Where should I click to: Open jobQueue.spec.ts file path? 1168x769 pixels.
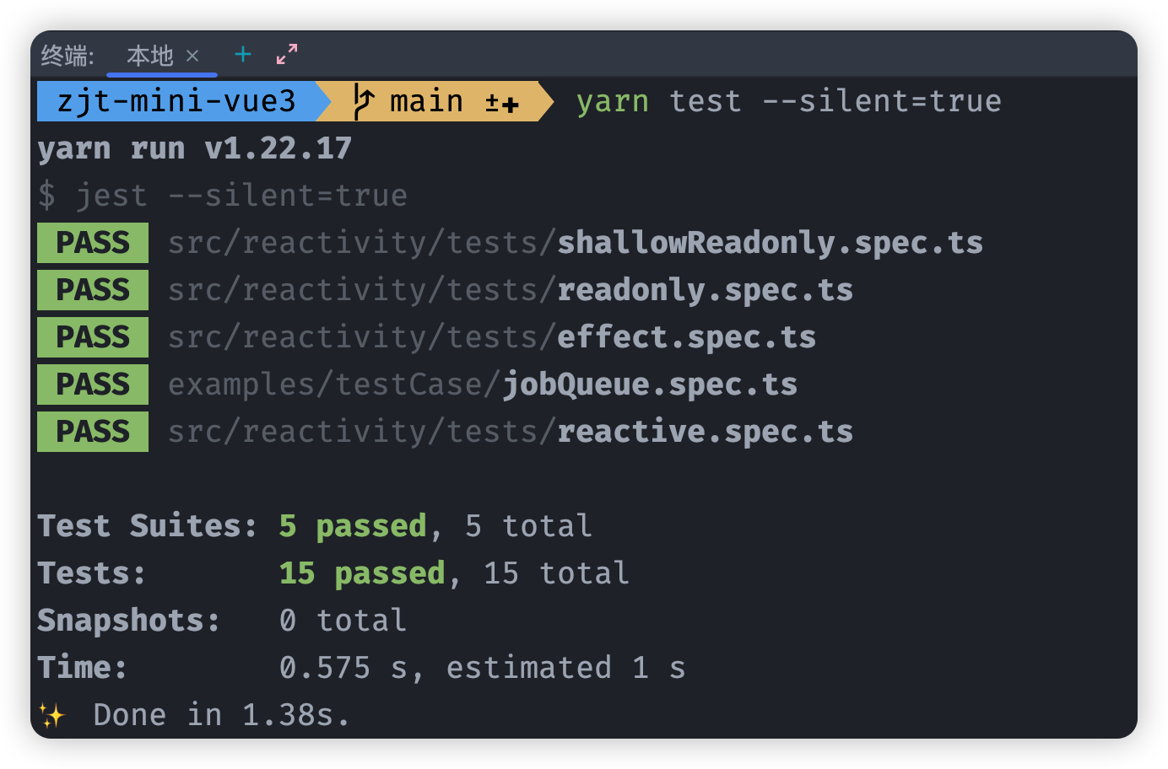point(483,384)
